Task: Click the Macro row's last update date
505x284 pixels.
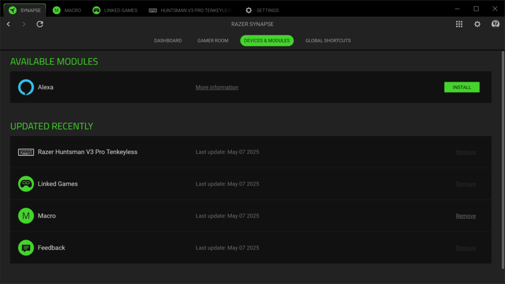Action: click(227, 216)
